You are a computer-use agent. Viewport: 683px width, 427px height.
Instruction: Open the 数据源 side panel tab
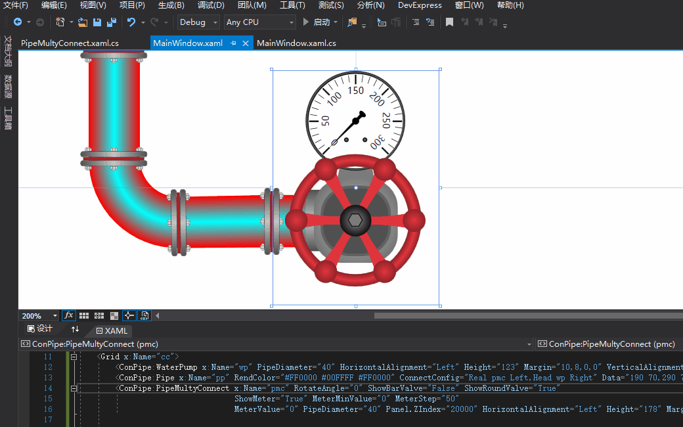coord(8,86)
